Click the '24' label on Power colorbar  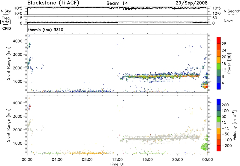coord(224,50)
